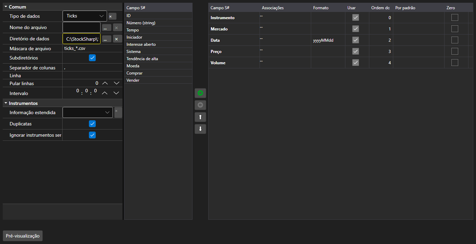Move the selected field down with the down arrow
This screenshot has height=244, width=476.
tap(200, 129)
